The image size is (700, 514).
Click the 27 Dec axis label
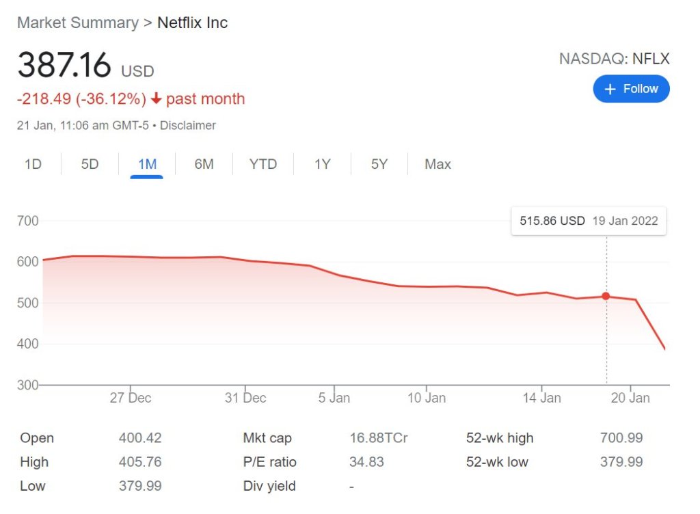coord(130,398)
